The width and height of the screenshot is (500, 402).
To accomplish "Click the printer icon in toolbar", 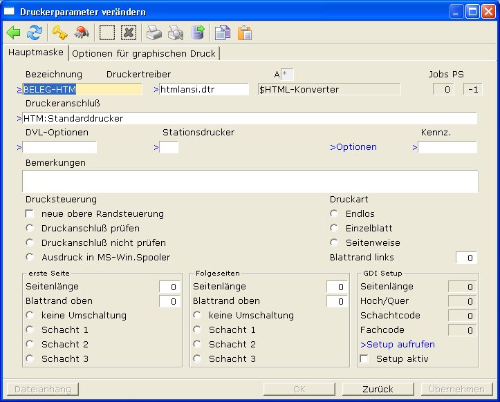I will pos(154,32).
